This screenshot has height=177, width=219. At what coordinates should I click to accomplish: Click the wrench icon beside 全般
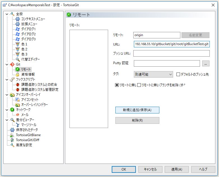tap(12, 14)
